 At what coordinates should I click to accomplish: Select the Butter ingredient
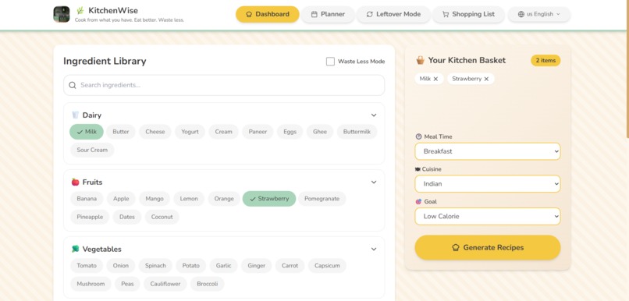tap(121, 132)
